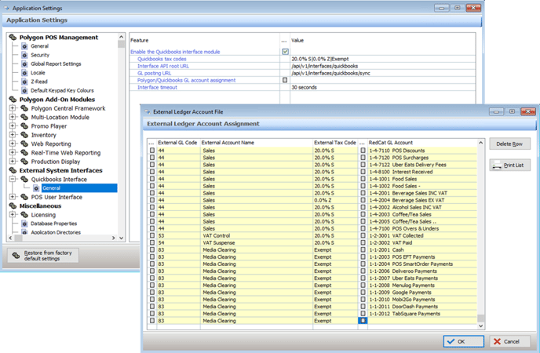Screen dimensions: 540x353
Task: Click the icon beside Polygon Central Framework
Action: pos(24,108)
